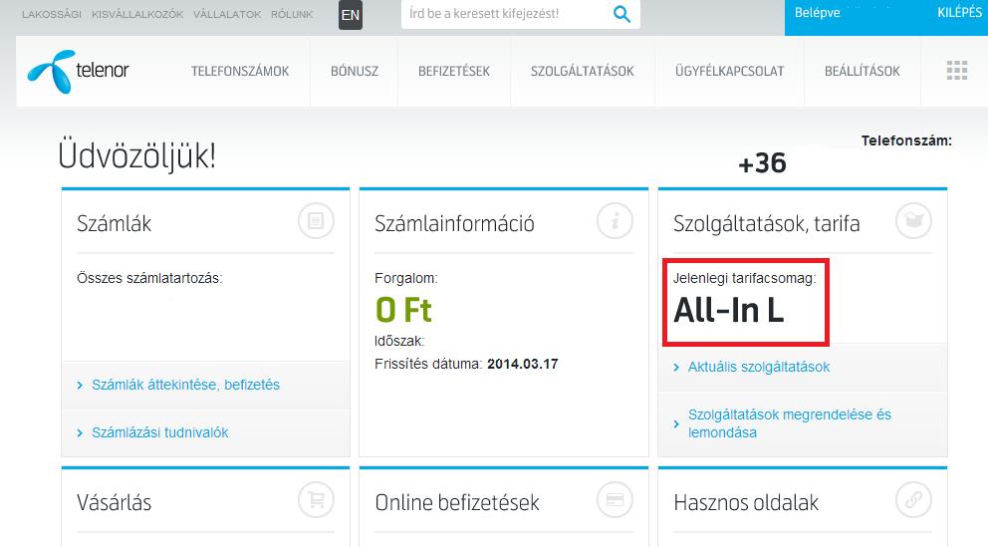This screenshot has height=547, width=988.
Task: Click the All-In L tariff name
Action: click(728, 311)
